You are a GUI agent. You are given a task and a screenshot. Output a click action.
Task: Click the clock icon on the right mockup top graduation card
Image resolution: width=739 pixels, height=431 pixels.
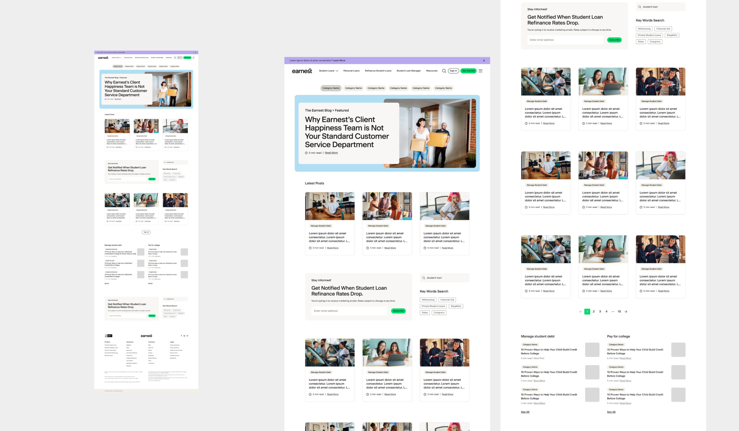pos(641,123)
